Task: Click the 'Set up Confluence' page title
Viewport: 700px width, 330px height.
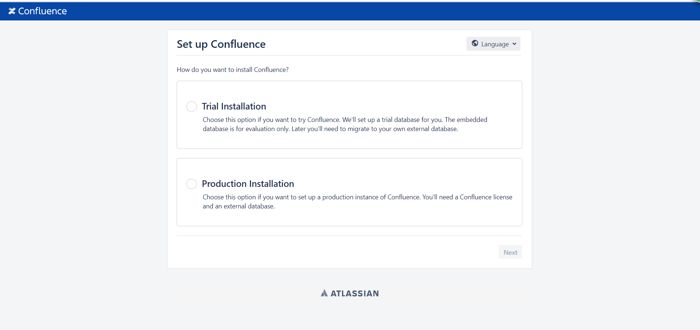Action: pos(221,44)
